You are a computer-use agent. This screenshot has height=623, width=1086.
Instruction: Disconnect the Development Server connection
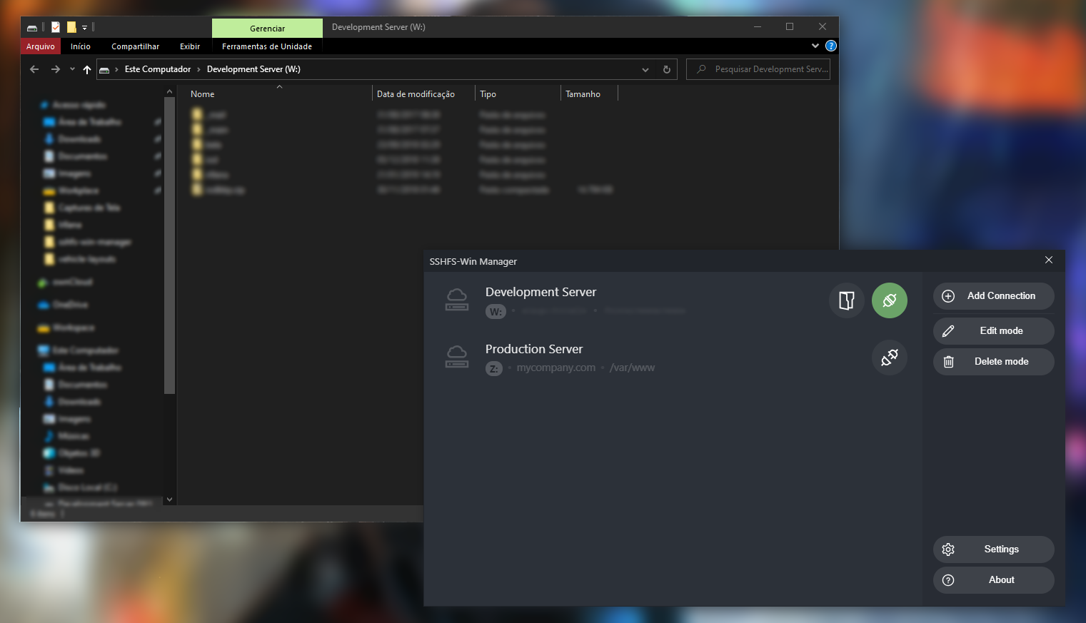coord(889,300)
